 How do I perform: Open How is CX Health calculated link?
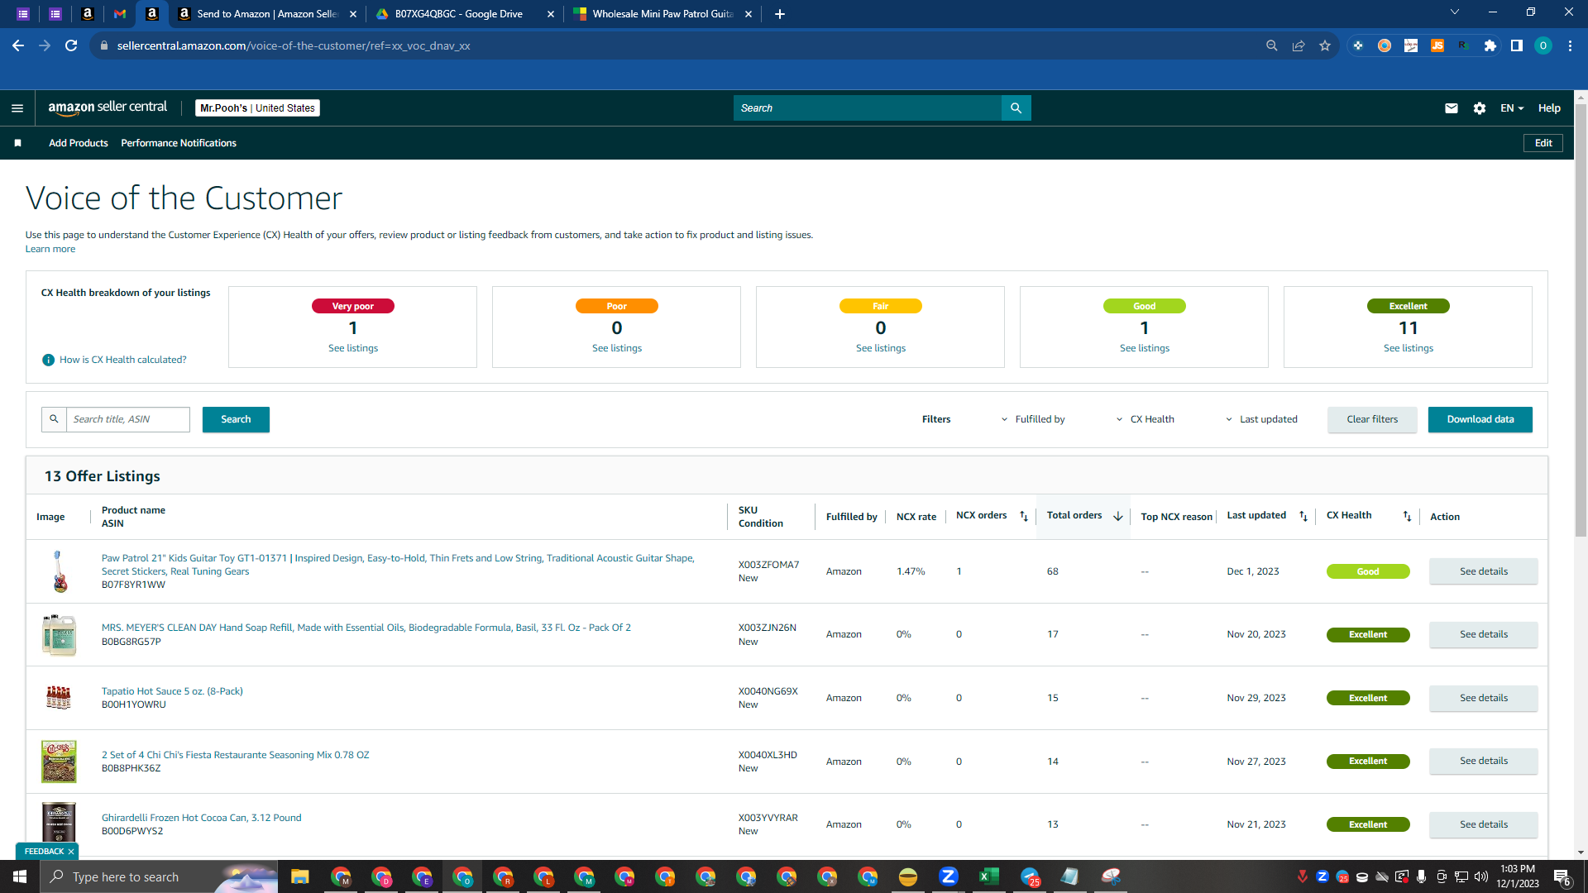pos(123,360)
